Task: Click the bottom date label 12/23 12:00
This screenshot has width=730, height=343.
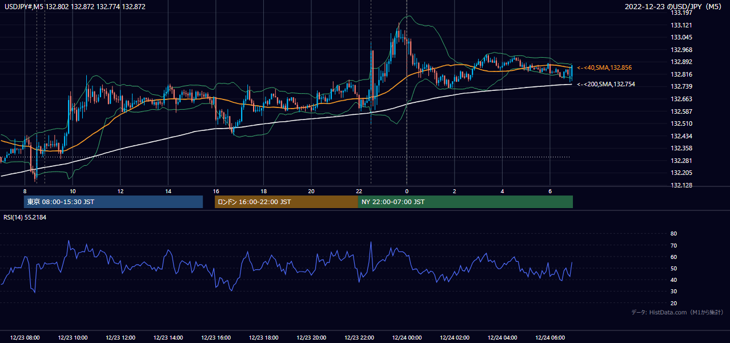Action: (x=121, y=338)
